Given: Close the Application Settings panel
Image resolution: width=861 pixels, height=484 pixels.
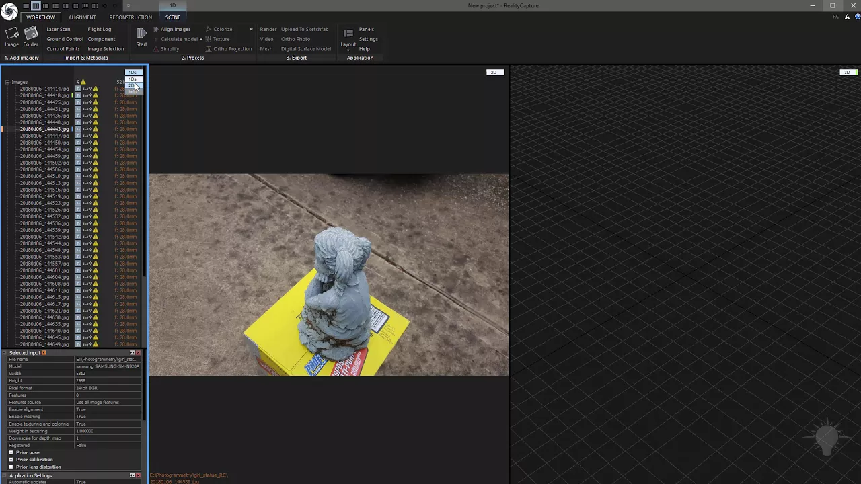Looking at the screenshot, I should pos(138,475).
